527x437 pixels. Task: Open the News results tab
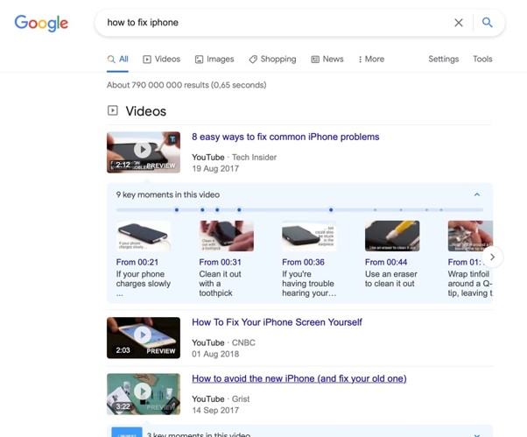point(327,60)
